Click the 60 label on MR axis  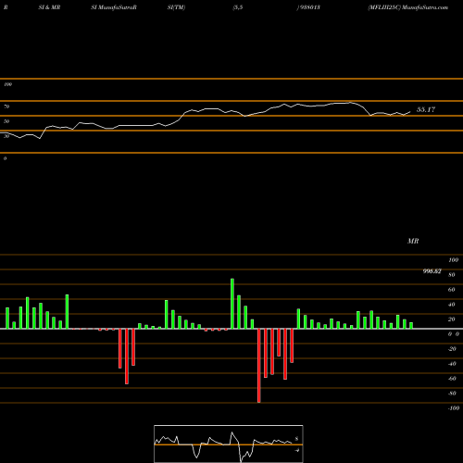pyautogui.click(x=452, y=290)
